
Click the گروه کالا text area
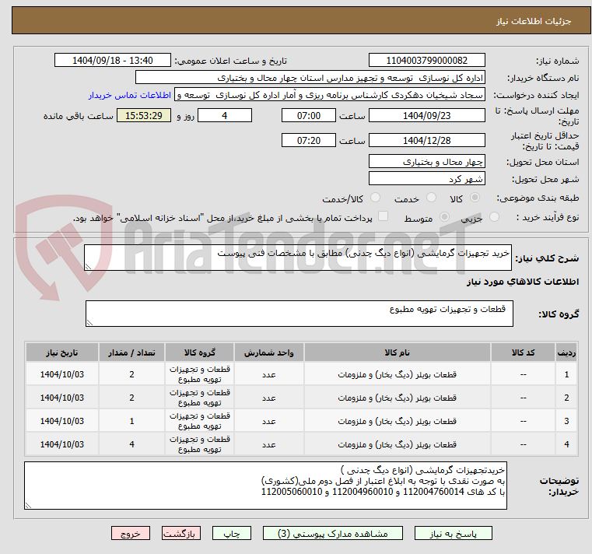300,314
